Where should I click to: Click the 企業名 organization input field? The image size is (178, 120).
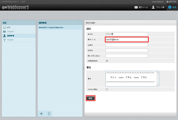click(127, 45)
